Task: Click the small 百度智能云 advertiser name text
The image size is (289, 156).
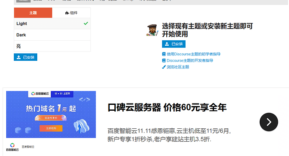Action: (x=28, y=147)
